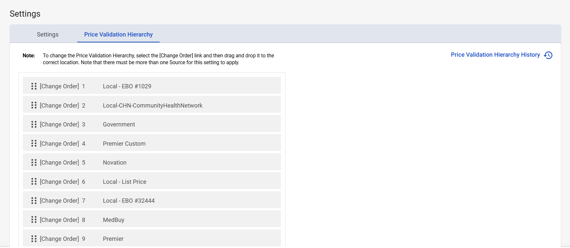Click the Premier Custom source name

[x=124, y=144]
